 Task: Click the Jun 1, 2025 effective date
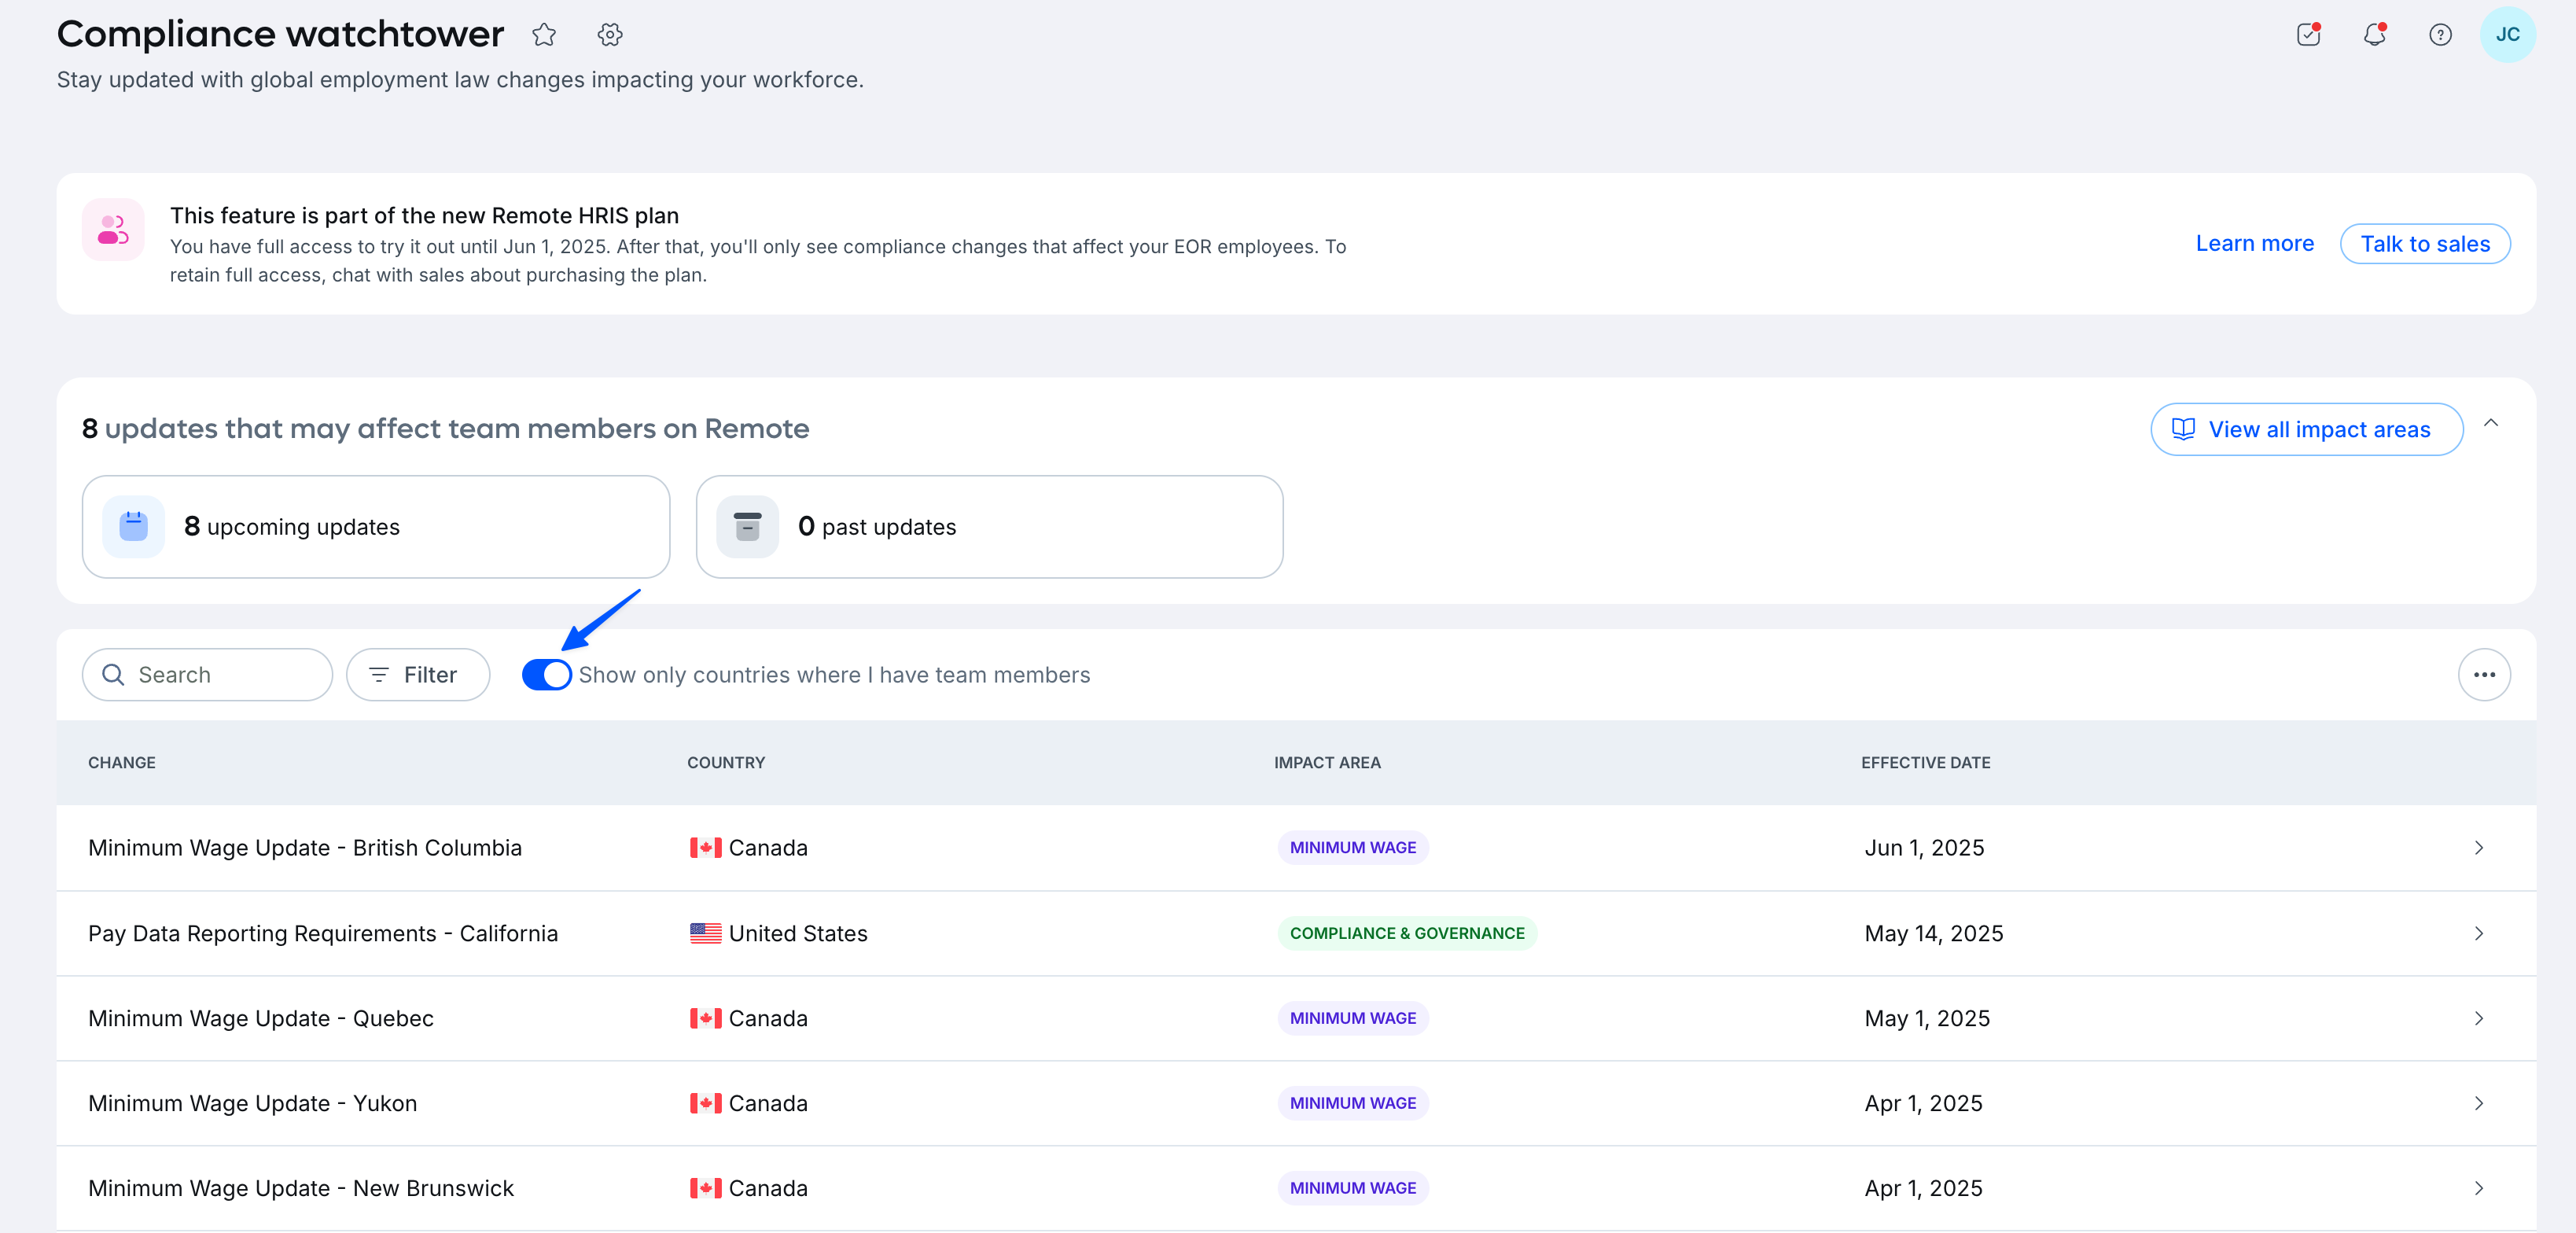pos(1924,848)
